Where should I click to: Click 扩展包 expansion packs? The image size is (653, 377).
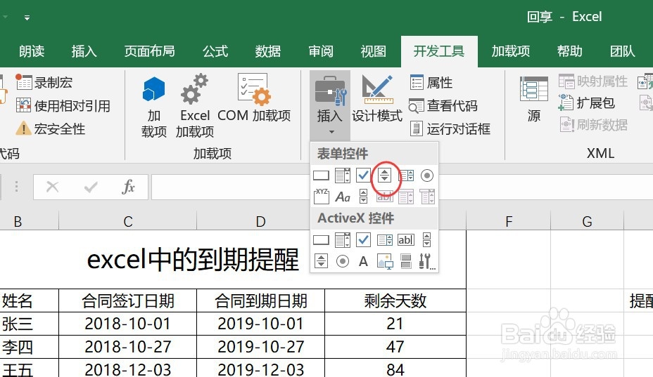(587, 102)
